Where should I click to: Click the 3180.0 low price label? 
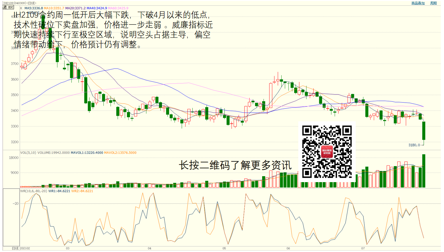pos(414,145)
